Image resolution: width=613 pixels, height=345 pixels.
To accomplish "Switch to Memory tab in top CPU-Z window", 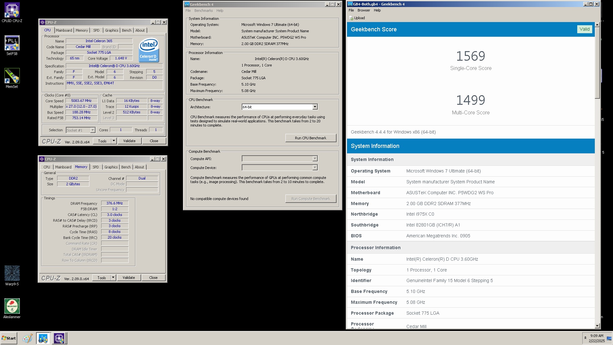I will click(x=82, y=30).
